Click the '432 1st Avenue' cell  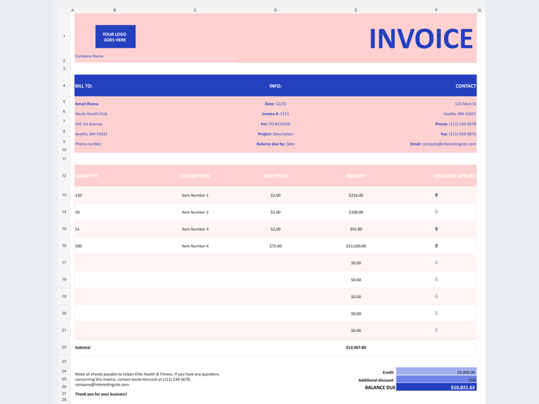coord(88,124)
